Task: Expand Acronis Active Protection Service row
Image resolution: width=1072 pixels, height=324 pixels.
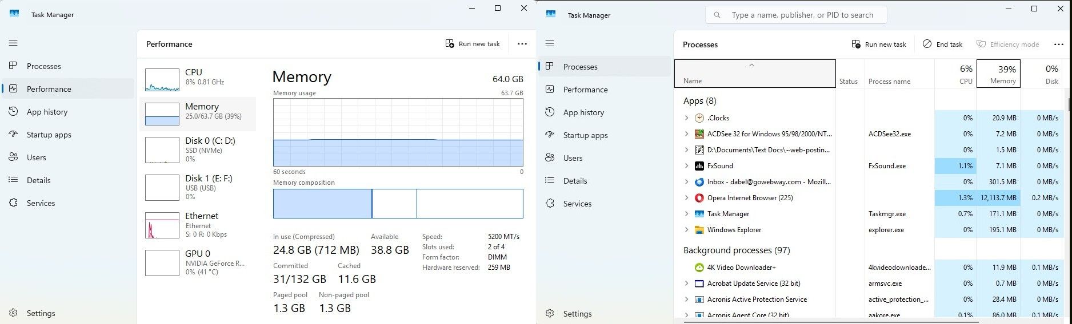Action: tap(686, 299)
